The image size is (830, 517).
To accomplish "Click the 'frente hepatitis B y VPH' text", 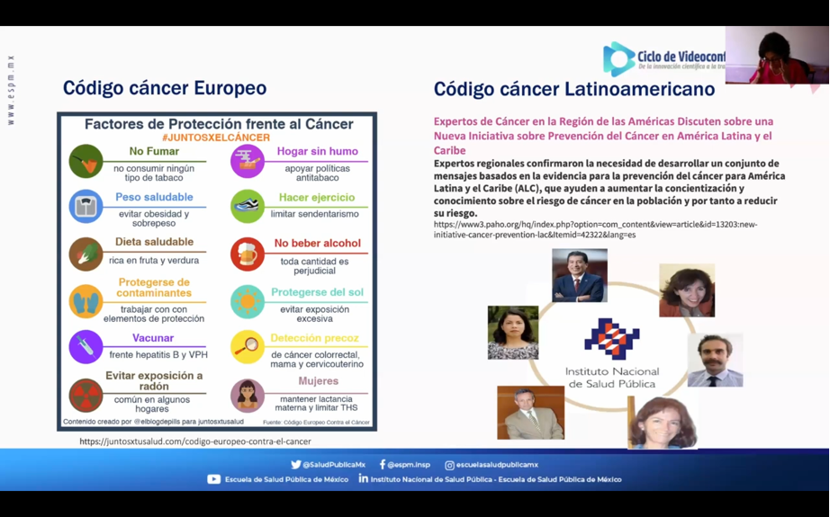I will tap(158, 355).
